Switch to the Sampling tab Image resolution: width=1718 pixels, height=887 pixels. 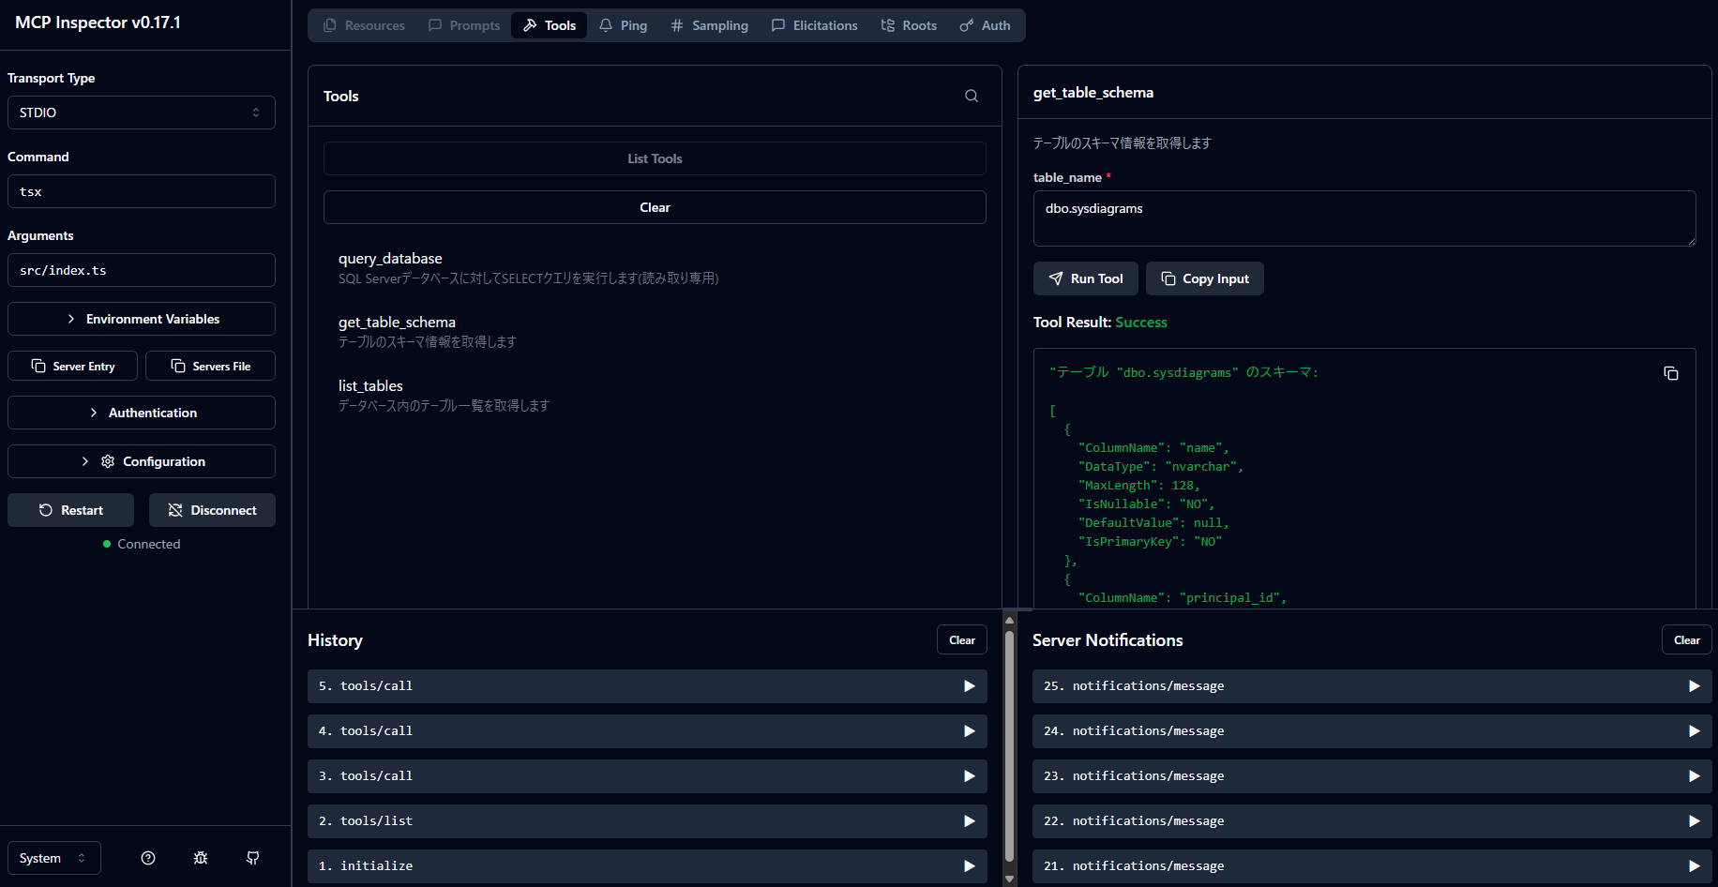click(709, 25)
